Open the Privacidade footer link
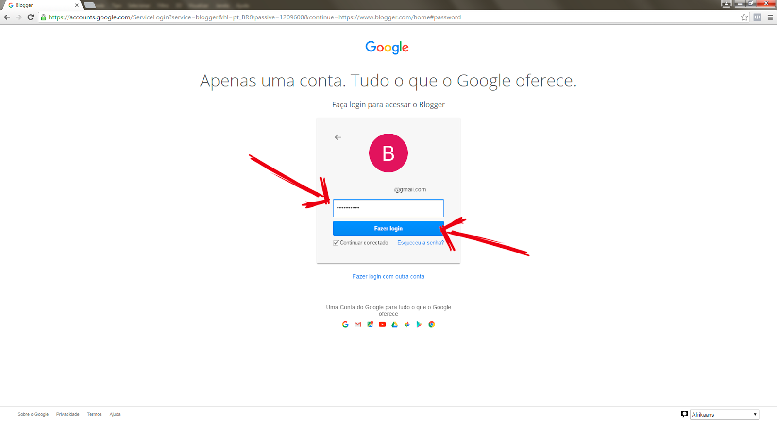 (x=68, y=414)
